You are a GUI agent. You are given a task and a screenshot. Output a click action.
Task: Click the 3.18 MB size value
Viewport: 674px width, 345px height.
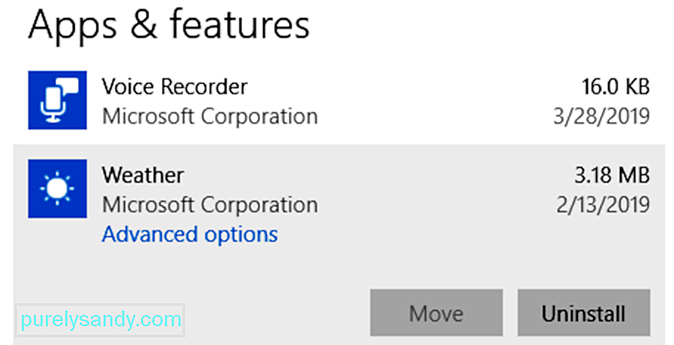coord(612,175)
